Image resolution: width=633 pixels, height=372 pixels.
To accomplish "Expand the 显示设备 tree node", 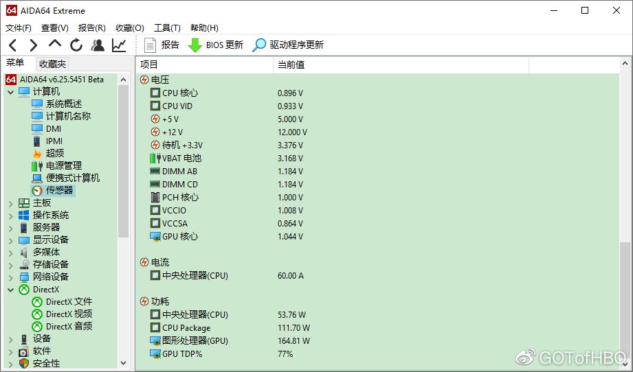I will pos(11,241).
